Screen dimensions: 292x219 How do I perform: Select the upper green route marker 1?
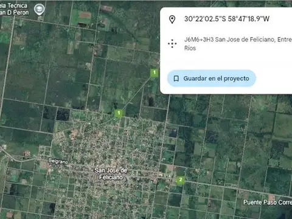coord(154,72)
